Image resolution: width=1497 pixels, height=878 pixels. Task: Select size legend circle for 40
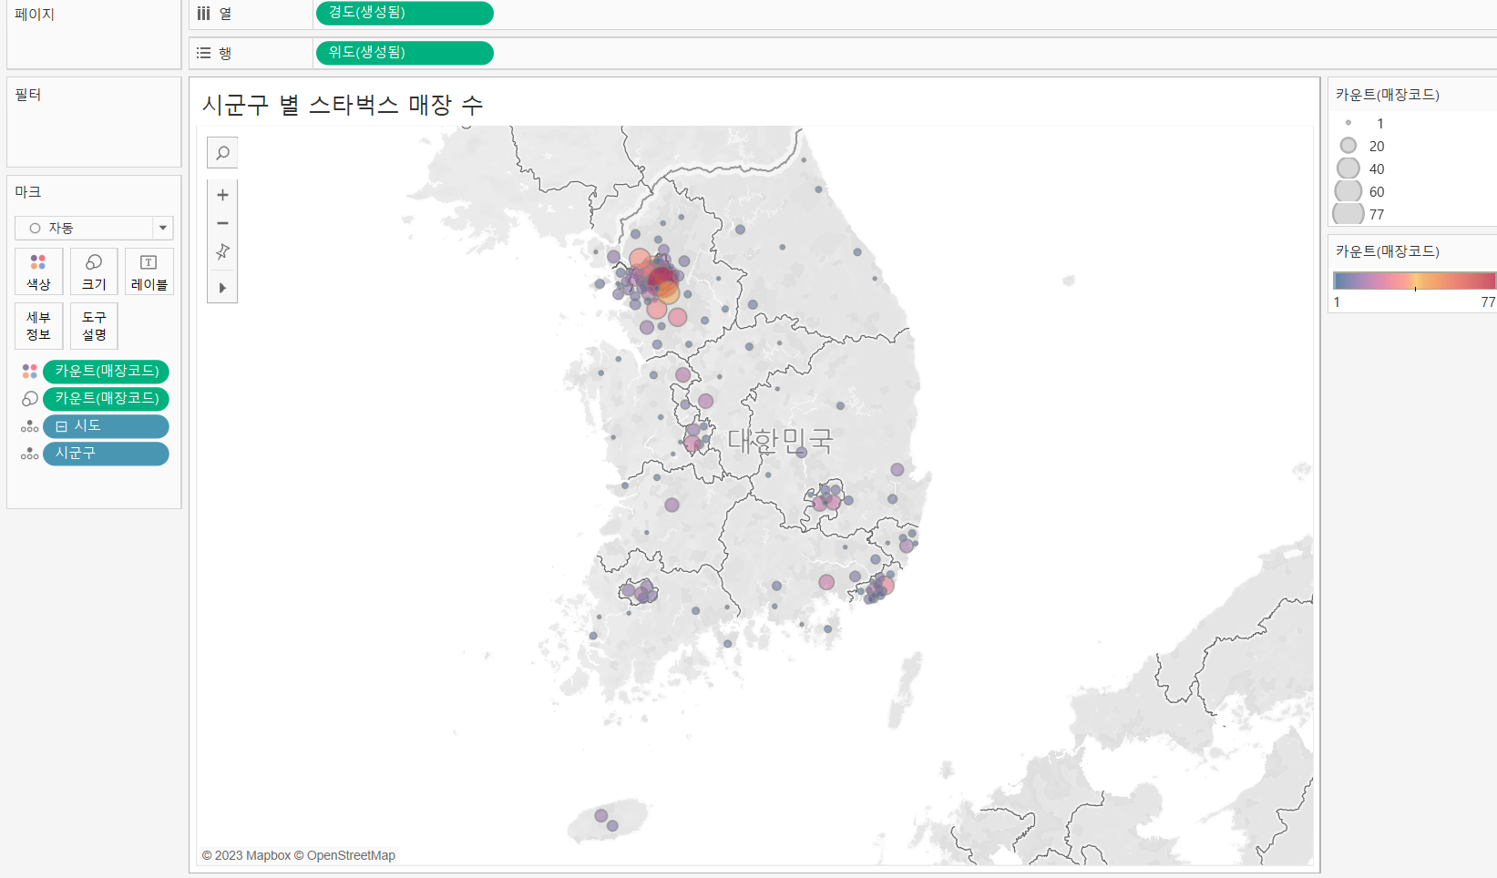1348,168
